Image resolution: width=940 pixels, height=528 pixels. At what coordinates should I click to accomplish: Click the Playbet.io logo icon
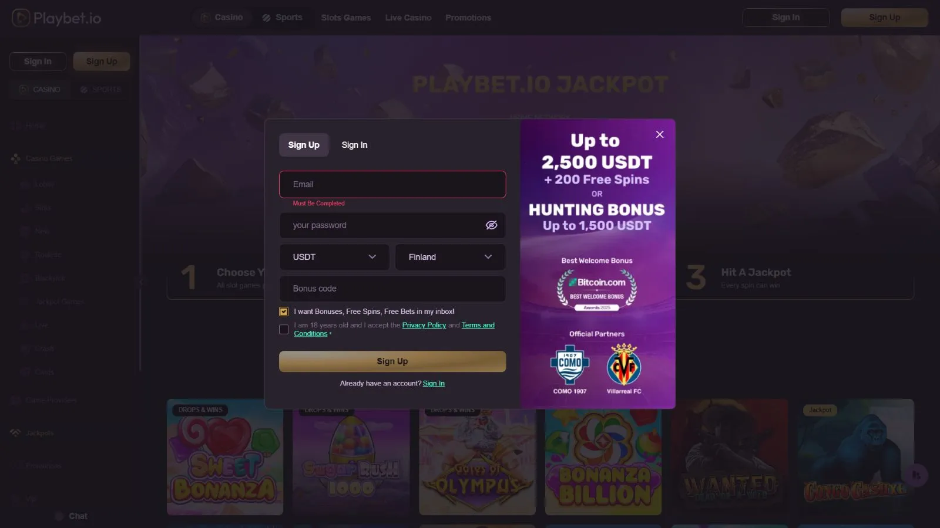(21, 18)
